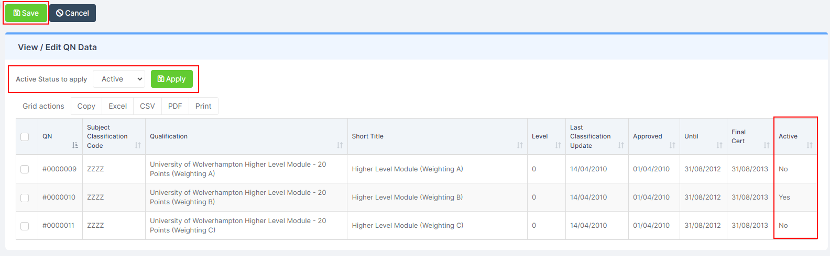Click the green Save button
This screenshot has width=830, height=256.
click(x=26, y=13)
